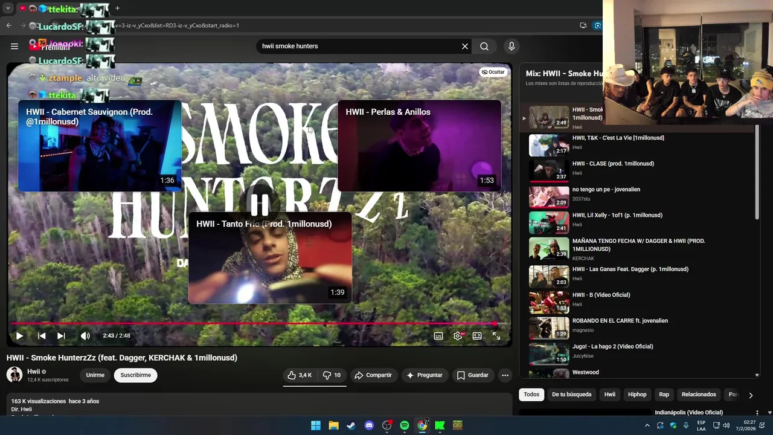Click the Unirme membership button
Screen dimensions: 773x435
pyautogui.click(x=95, y=375)
